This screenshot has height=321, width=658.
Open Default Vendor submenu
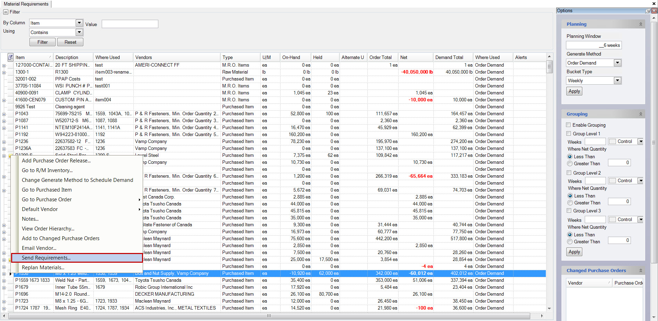[77, 209]
